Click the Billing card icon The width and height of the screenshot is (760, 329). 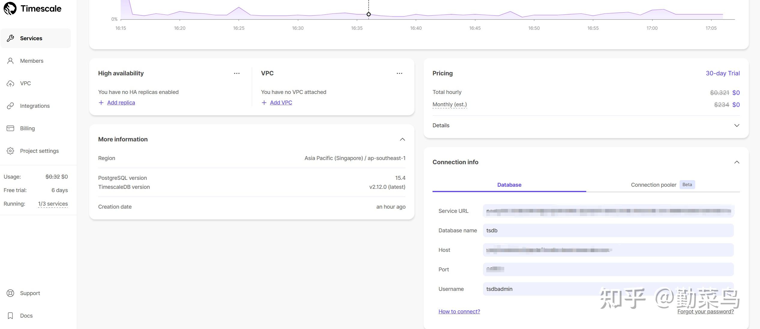click(x=11, y=128)
